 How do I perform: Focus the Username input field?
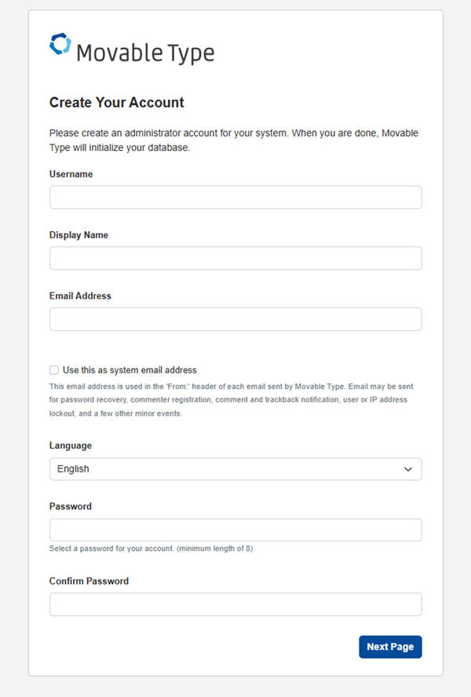(235, 197)
